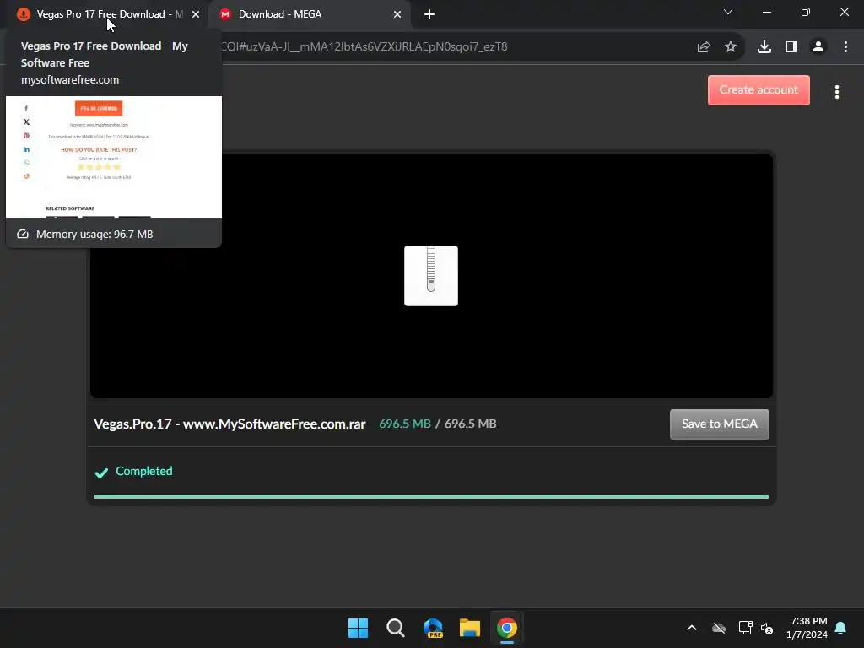This screenshot has height=648, width=864.
Task: Click the tab preview thumbnail of mysoftwarefree.com
Action: tap(114, 157)
